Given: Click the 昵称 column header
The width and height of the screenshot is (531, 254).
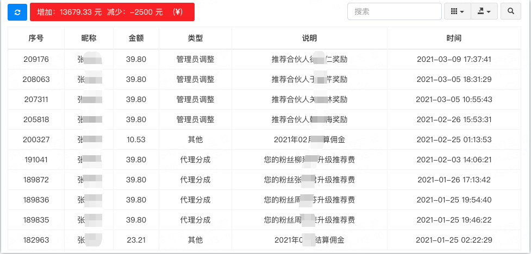Looking at the screenshot, I should [89, 38].
